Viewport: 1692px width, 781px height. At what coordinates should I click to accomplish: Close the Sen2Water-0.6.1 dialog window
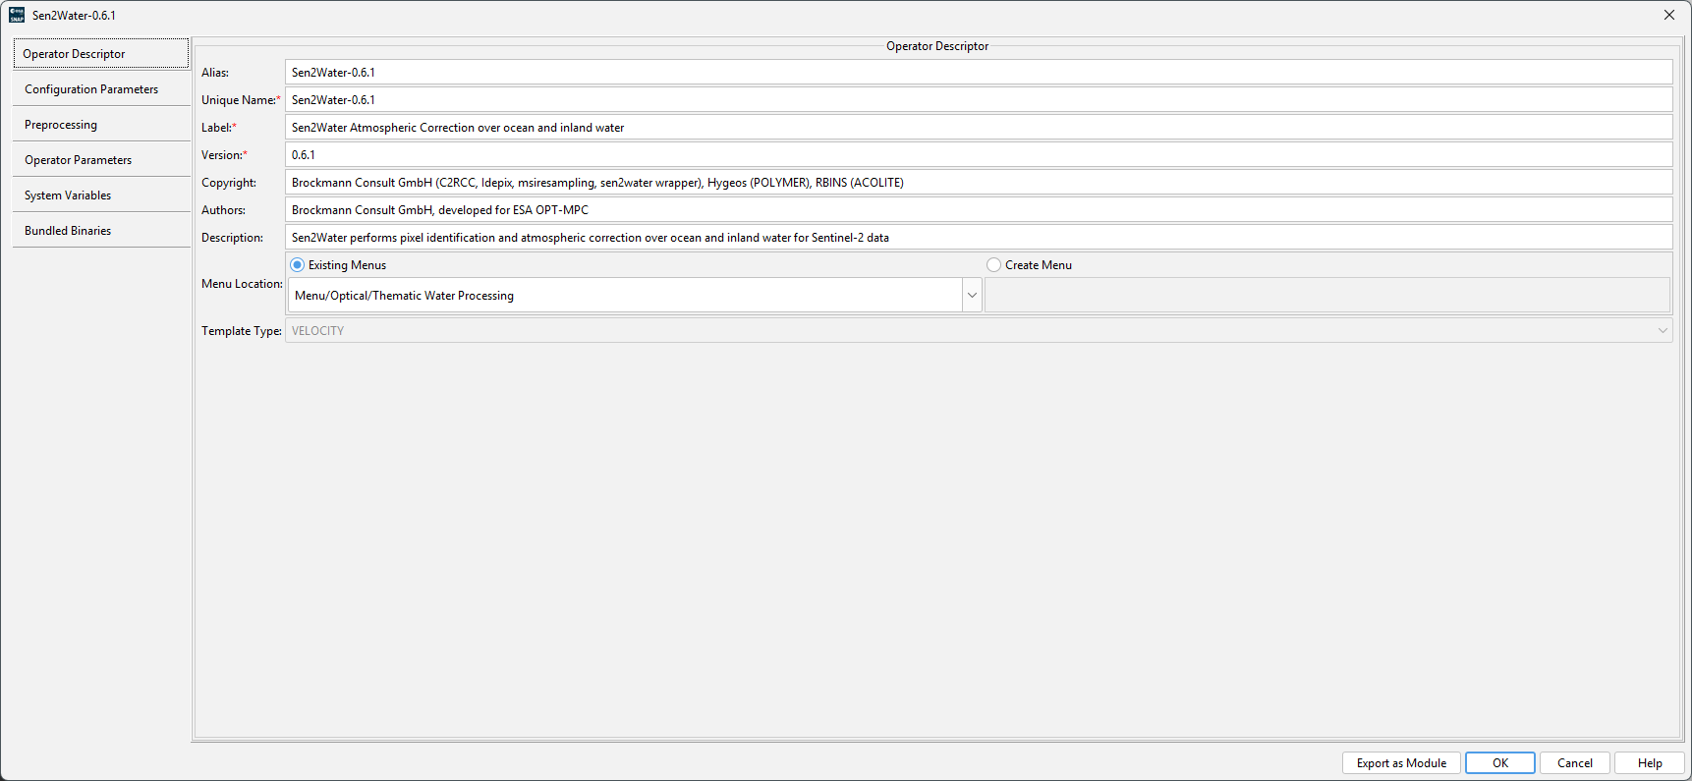tap(1668, 15)
